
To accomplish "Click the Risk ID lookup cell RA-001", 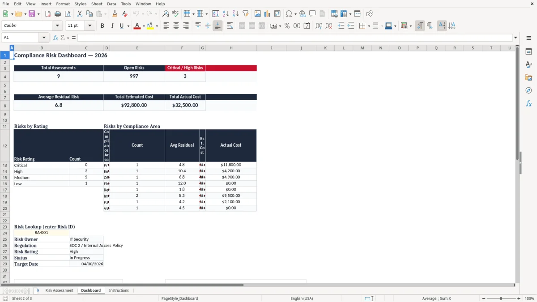I will 41,233.
